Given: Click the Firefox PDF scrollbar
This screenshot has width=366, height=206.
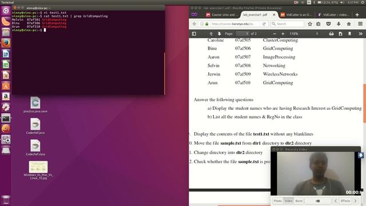Looking at the screenshot, I should (x=364, y=103).
